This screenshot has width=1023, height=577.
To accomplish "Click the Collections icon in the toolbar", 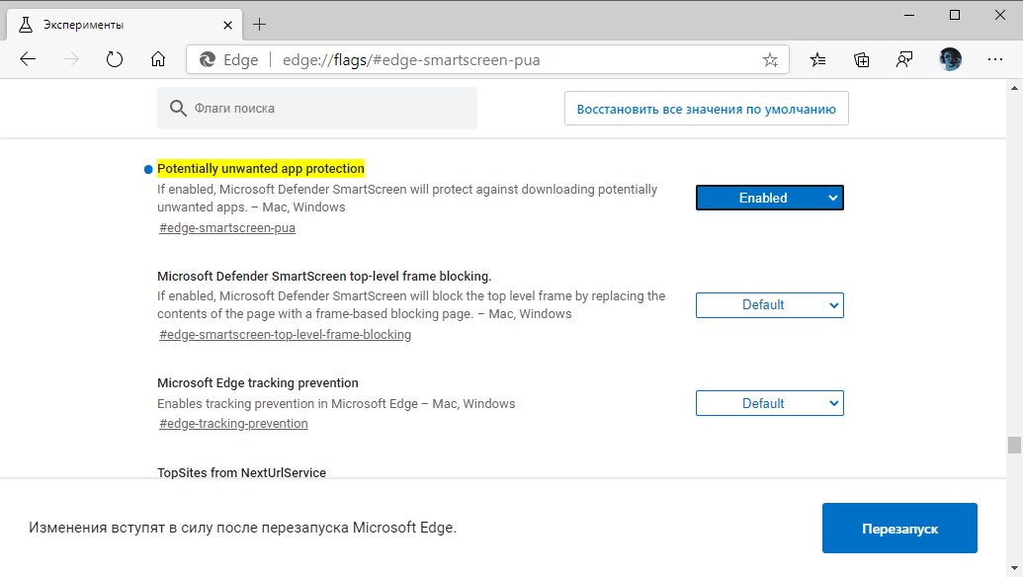I will point(861,58).
